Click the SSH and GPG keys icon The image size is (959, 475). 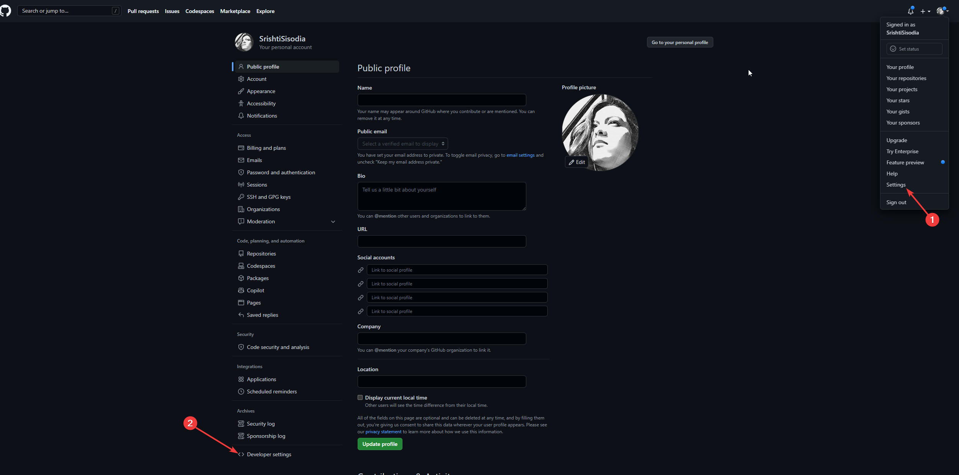(241, 197)
